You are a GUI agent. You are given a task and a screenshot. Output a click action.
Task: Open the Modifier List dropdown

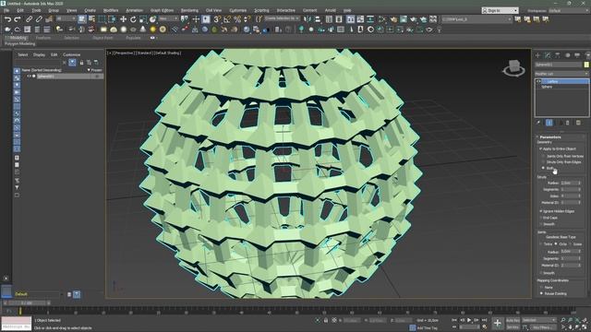(x=561, y=74)
